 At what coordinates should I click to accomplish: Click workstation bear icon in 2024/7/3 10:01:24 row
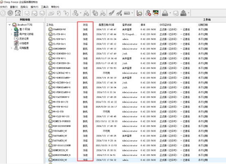tap(50, 39)
